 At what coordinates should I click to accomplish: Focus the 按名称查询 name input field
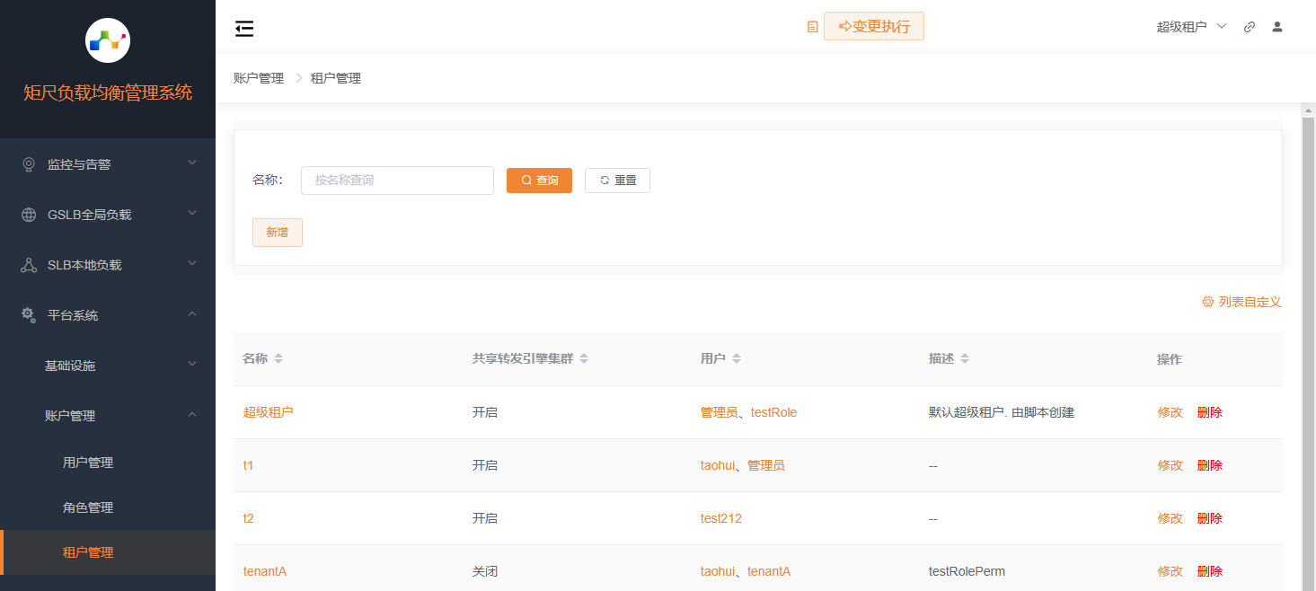tap(397, 181)
